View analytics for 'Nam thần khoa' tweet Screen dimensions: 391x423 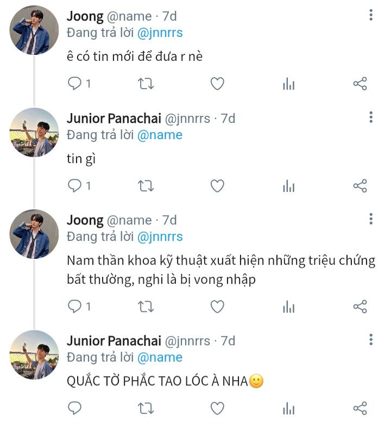[288, 307]
